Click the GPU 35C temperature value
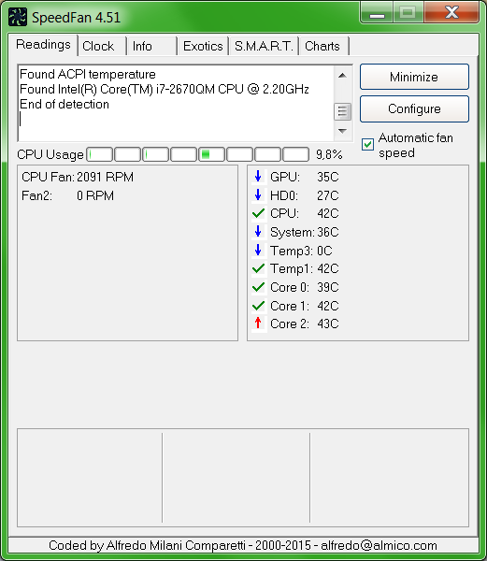487x561 pixels. [x=327, y=177]
